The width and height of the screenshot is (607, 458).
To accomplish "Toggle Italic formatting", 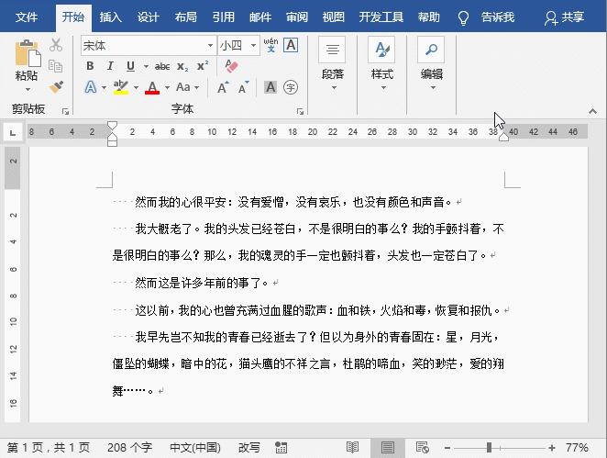I will [110, 66].
